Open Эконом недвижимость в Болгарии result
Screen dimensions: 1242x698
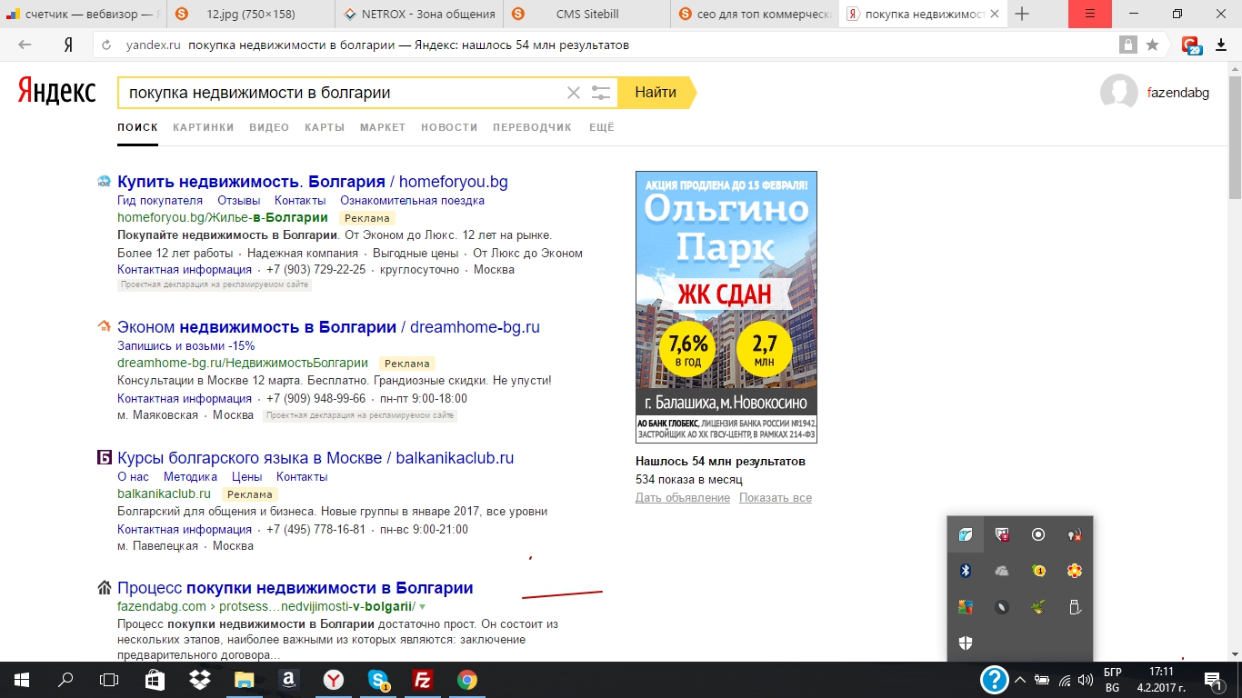(328, 327)
